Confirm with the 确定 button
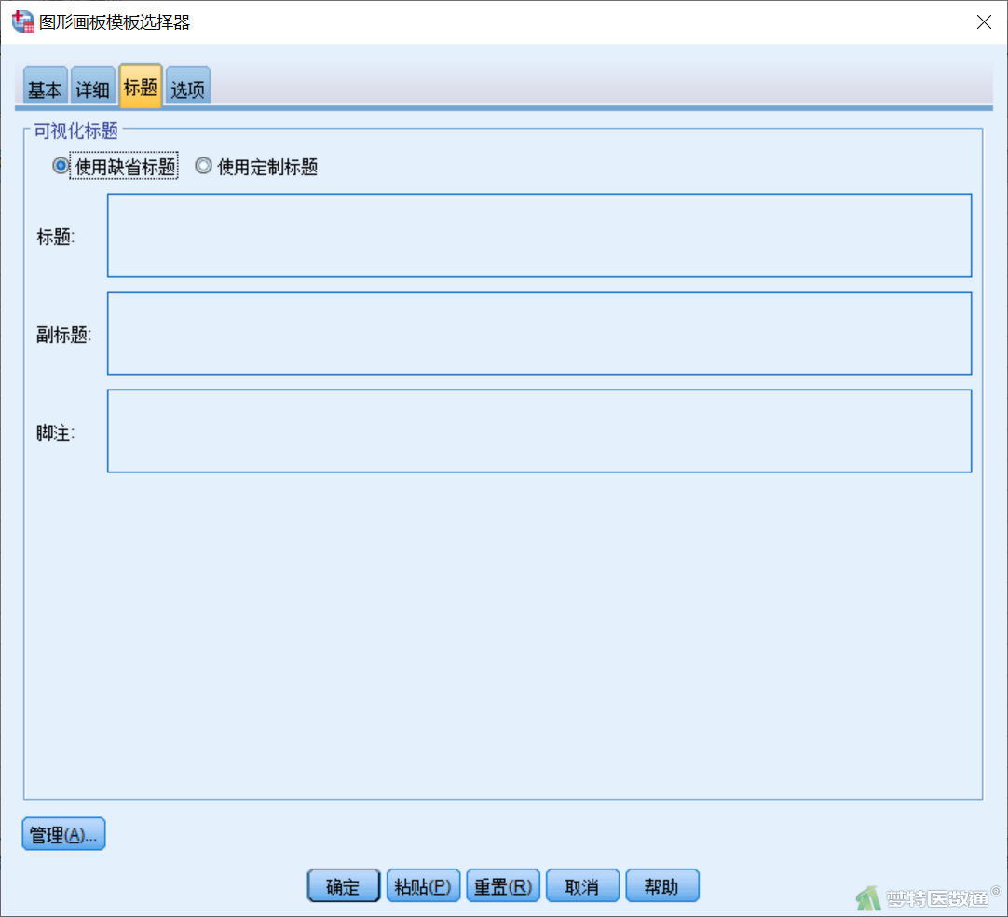Screen dimensions: 1008x917 click(343, 886)
